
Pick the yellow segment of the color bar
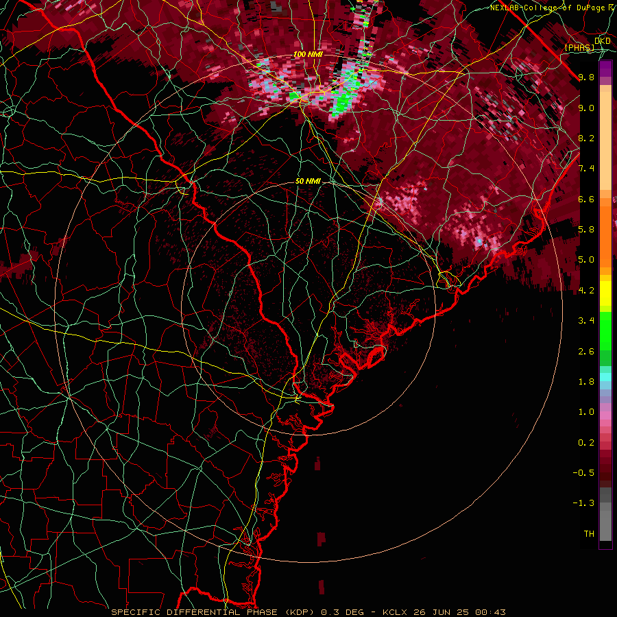click(x=605, y=293)
